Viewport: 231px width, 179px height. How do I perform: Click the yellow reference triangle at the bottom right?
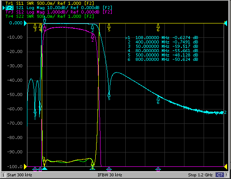[225, 167]
